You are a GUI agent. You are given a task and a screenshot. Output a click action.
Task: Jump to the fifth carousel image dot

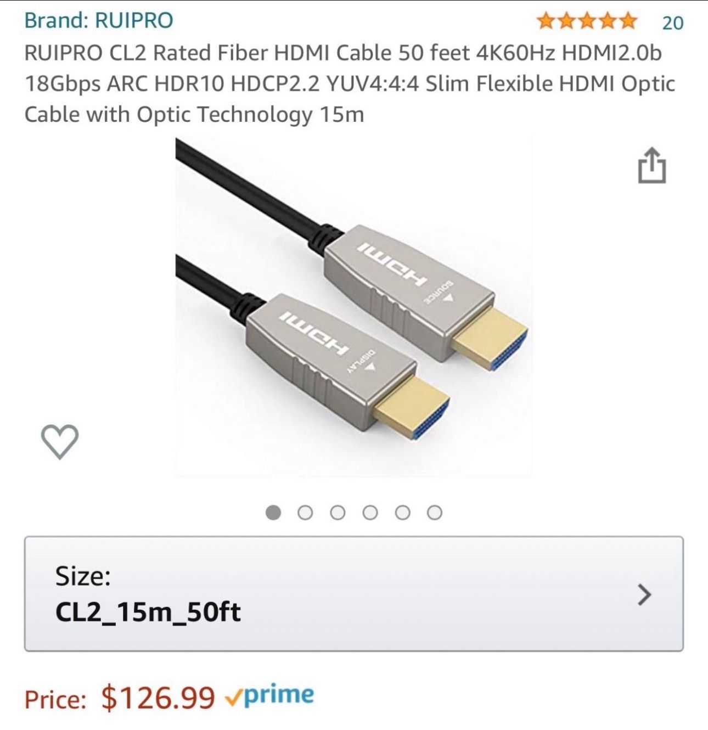click(402, 513)
